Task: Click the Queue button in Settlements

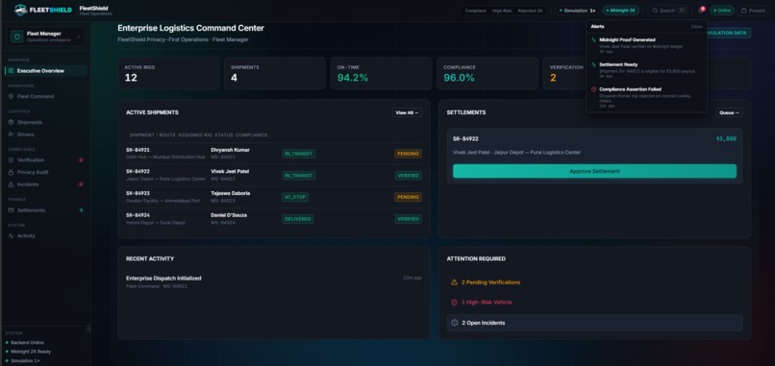Action: pyautogui.click(x=729, y=112)
